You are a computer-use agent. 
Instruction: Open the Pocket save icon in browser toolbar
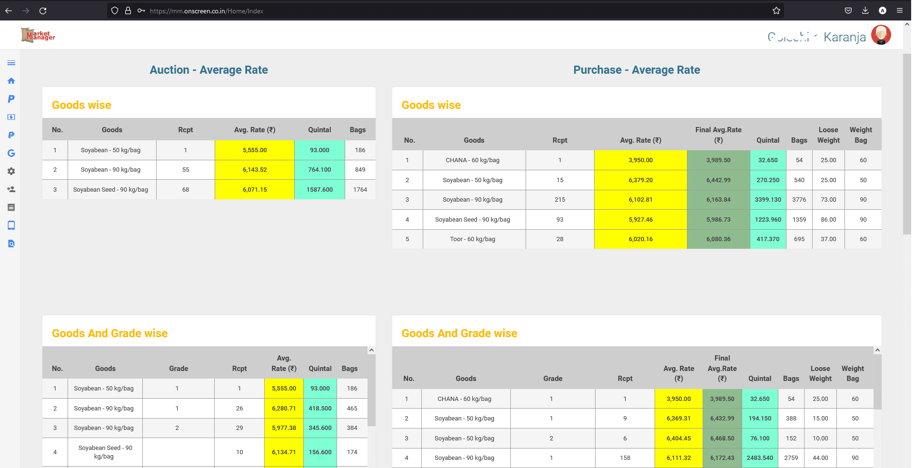[848, 10]
